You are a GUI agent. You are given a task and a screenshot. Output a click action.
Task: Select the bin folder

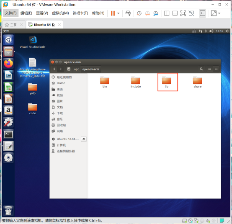pos(105,82)
